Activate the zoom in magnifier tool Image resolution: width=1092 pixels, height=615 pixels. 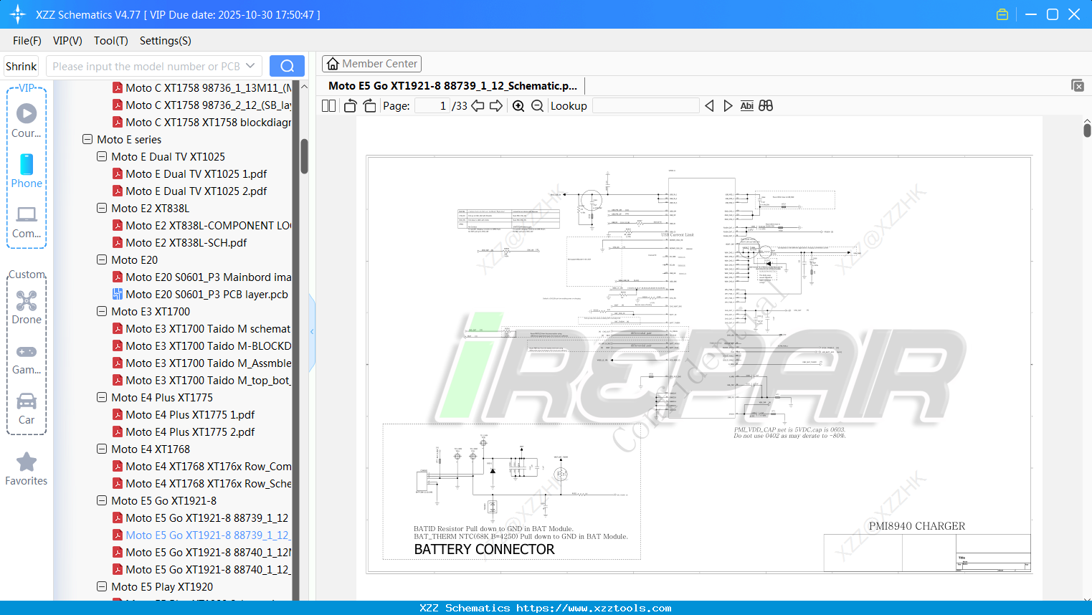click(518, 105)
